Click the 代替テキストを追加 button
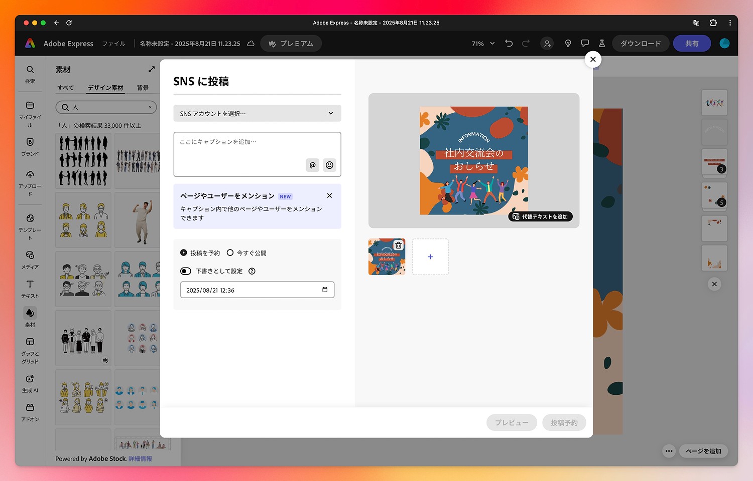Screen dimensions: 753x481 coord(540,216)
